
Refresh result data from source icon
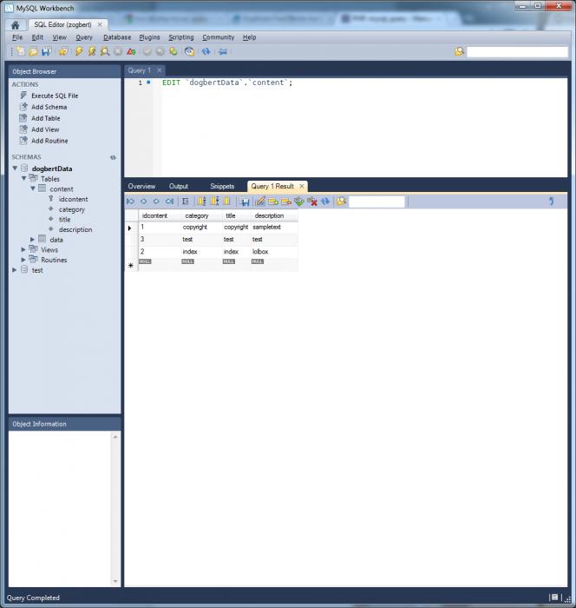(x=325, y=202)
